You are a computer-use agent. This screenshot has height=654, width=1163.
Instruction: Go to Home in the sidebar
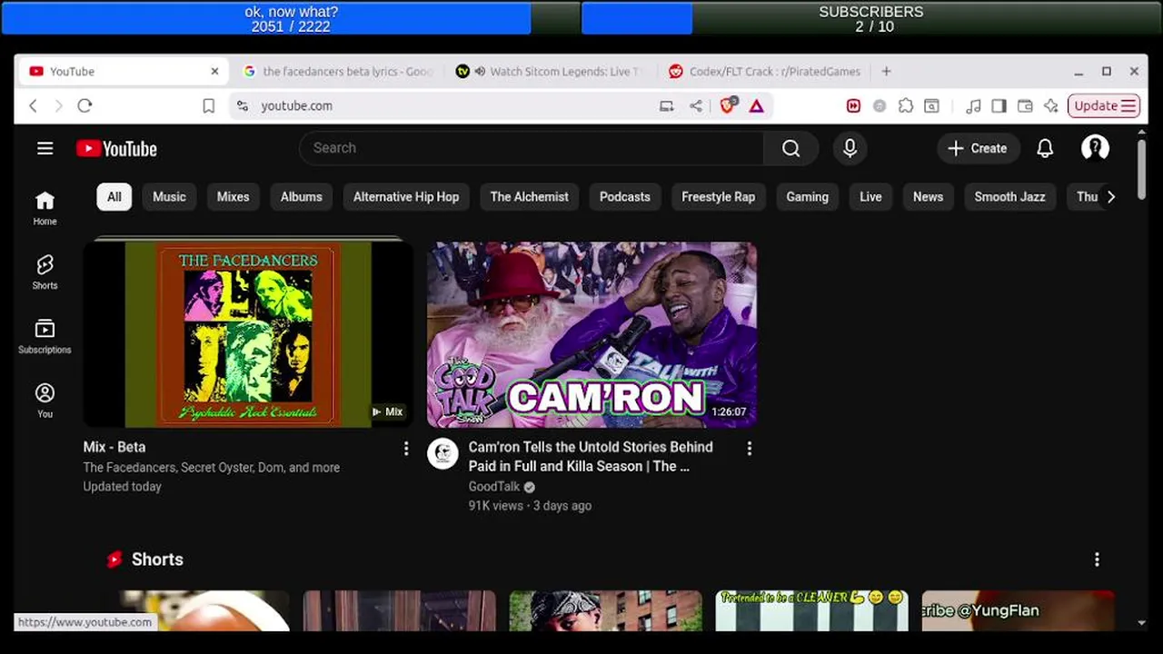click(45, 208)
